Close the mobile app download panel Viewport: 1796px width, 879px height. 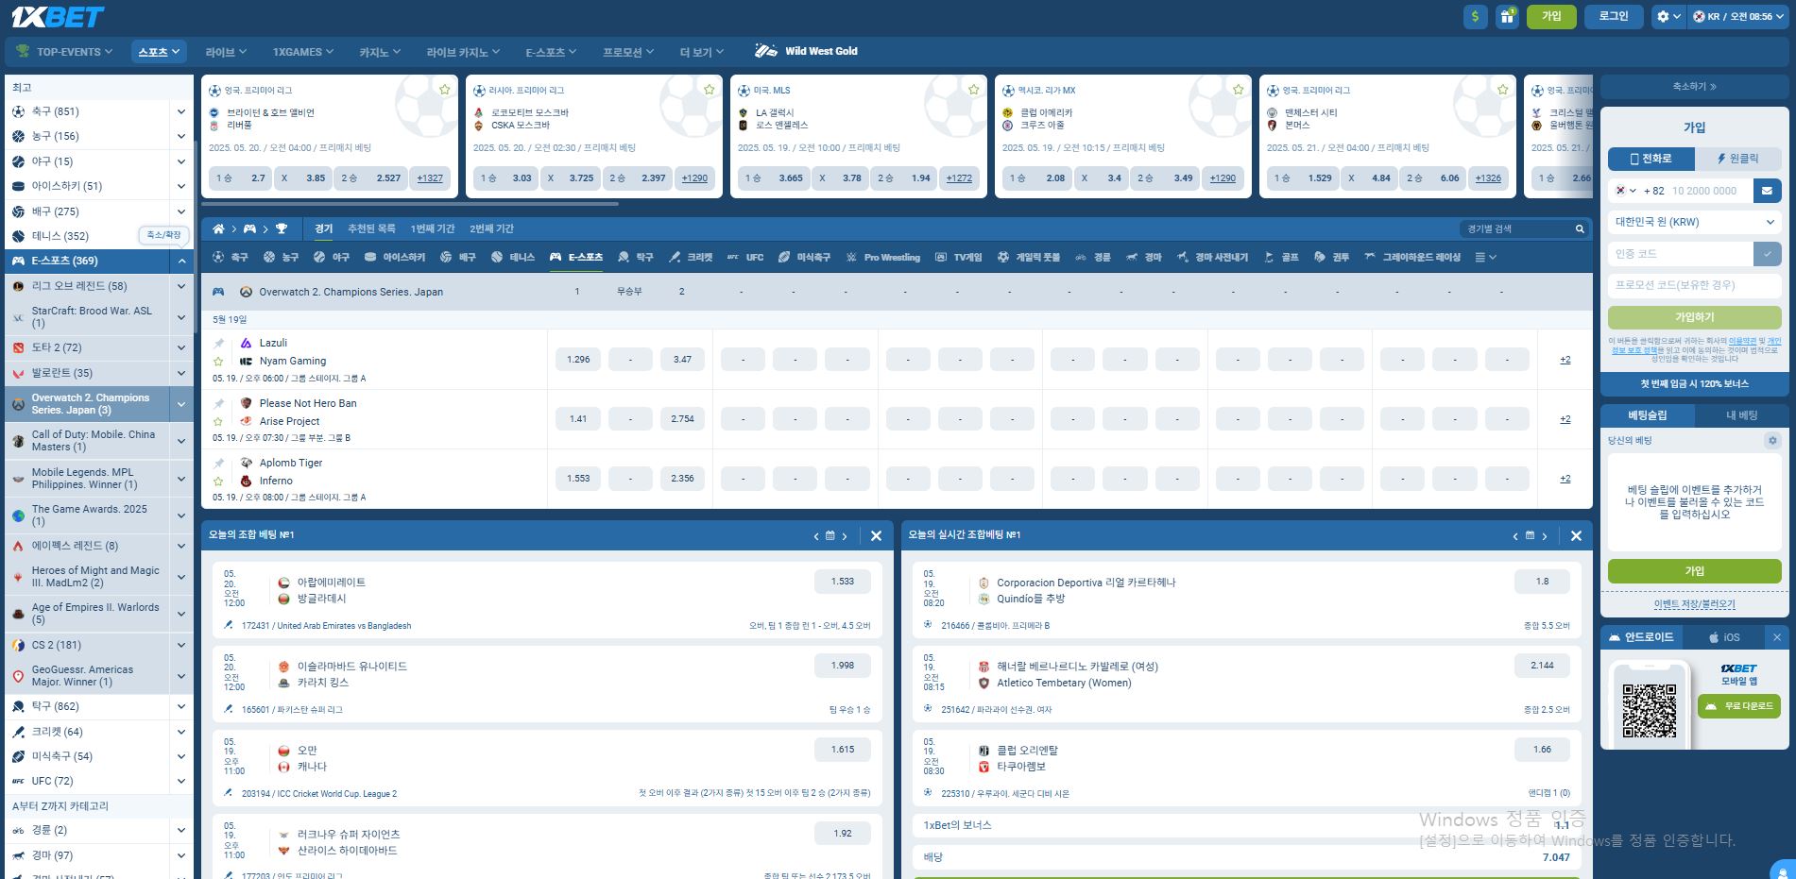click(x=1777, y=637)
